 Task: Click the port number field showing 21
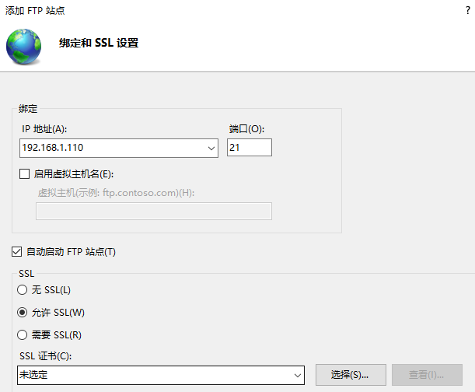click(250, 148)
